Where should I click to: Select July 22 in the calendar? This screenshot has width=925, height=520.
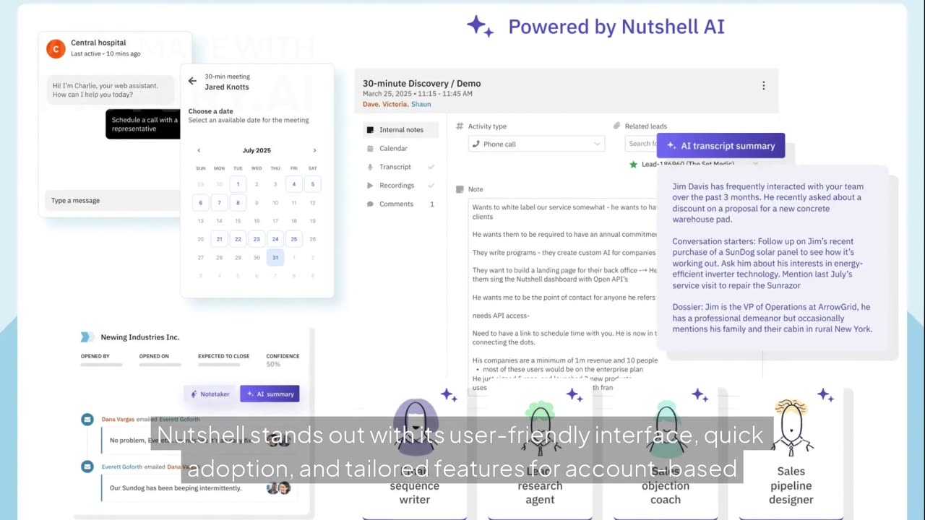point(238,239)
